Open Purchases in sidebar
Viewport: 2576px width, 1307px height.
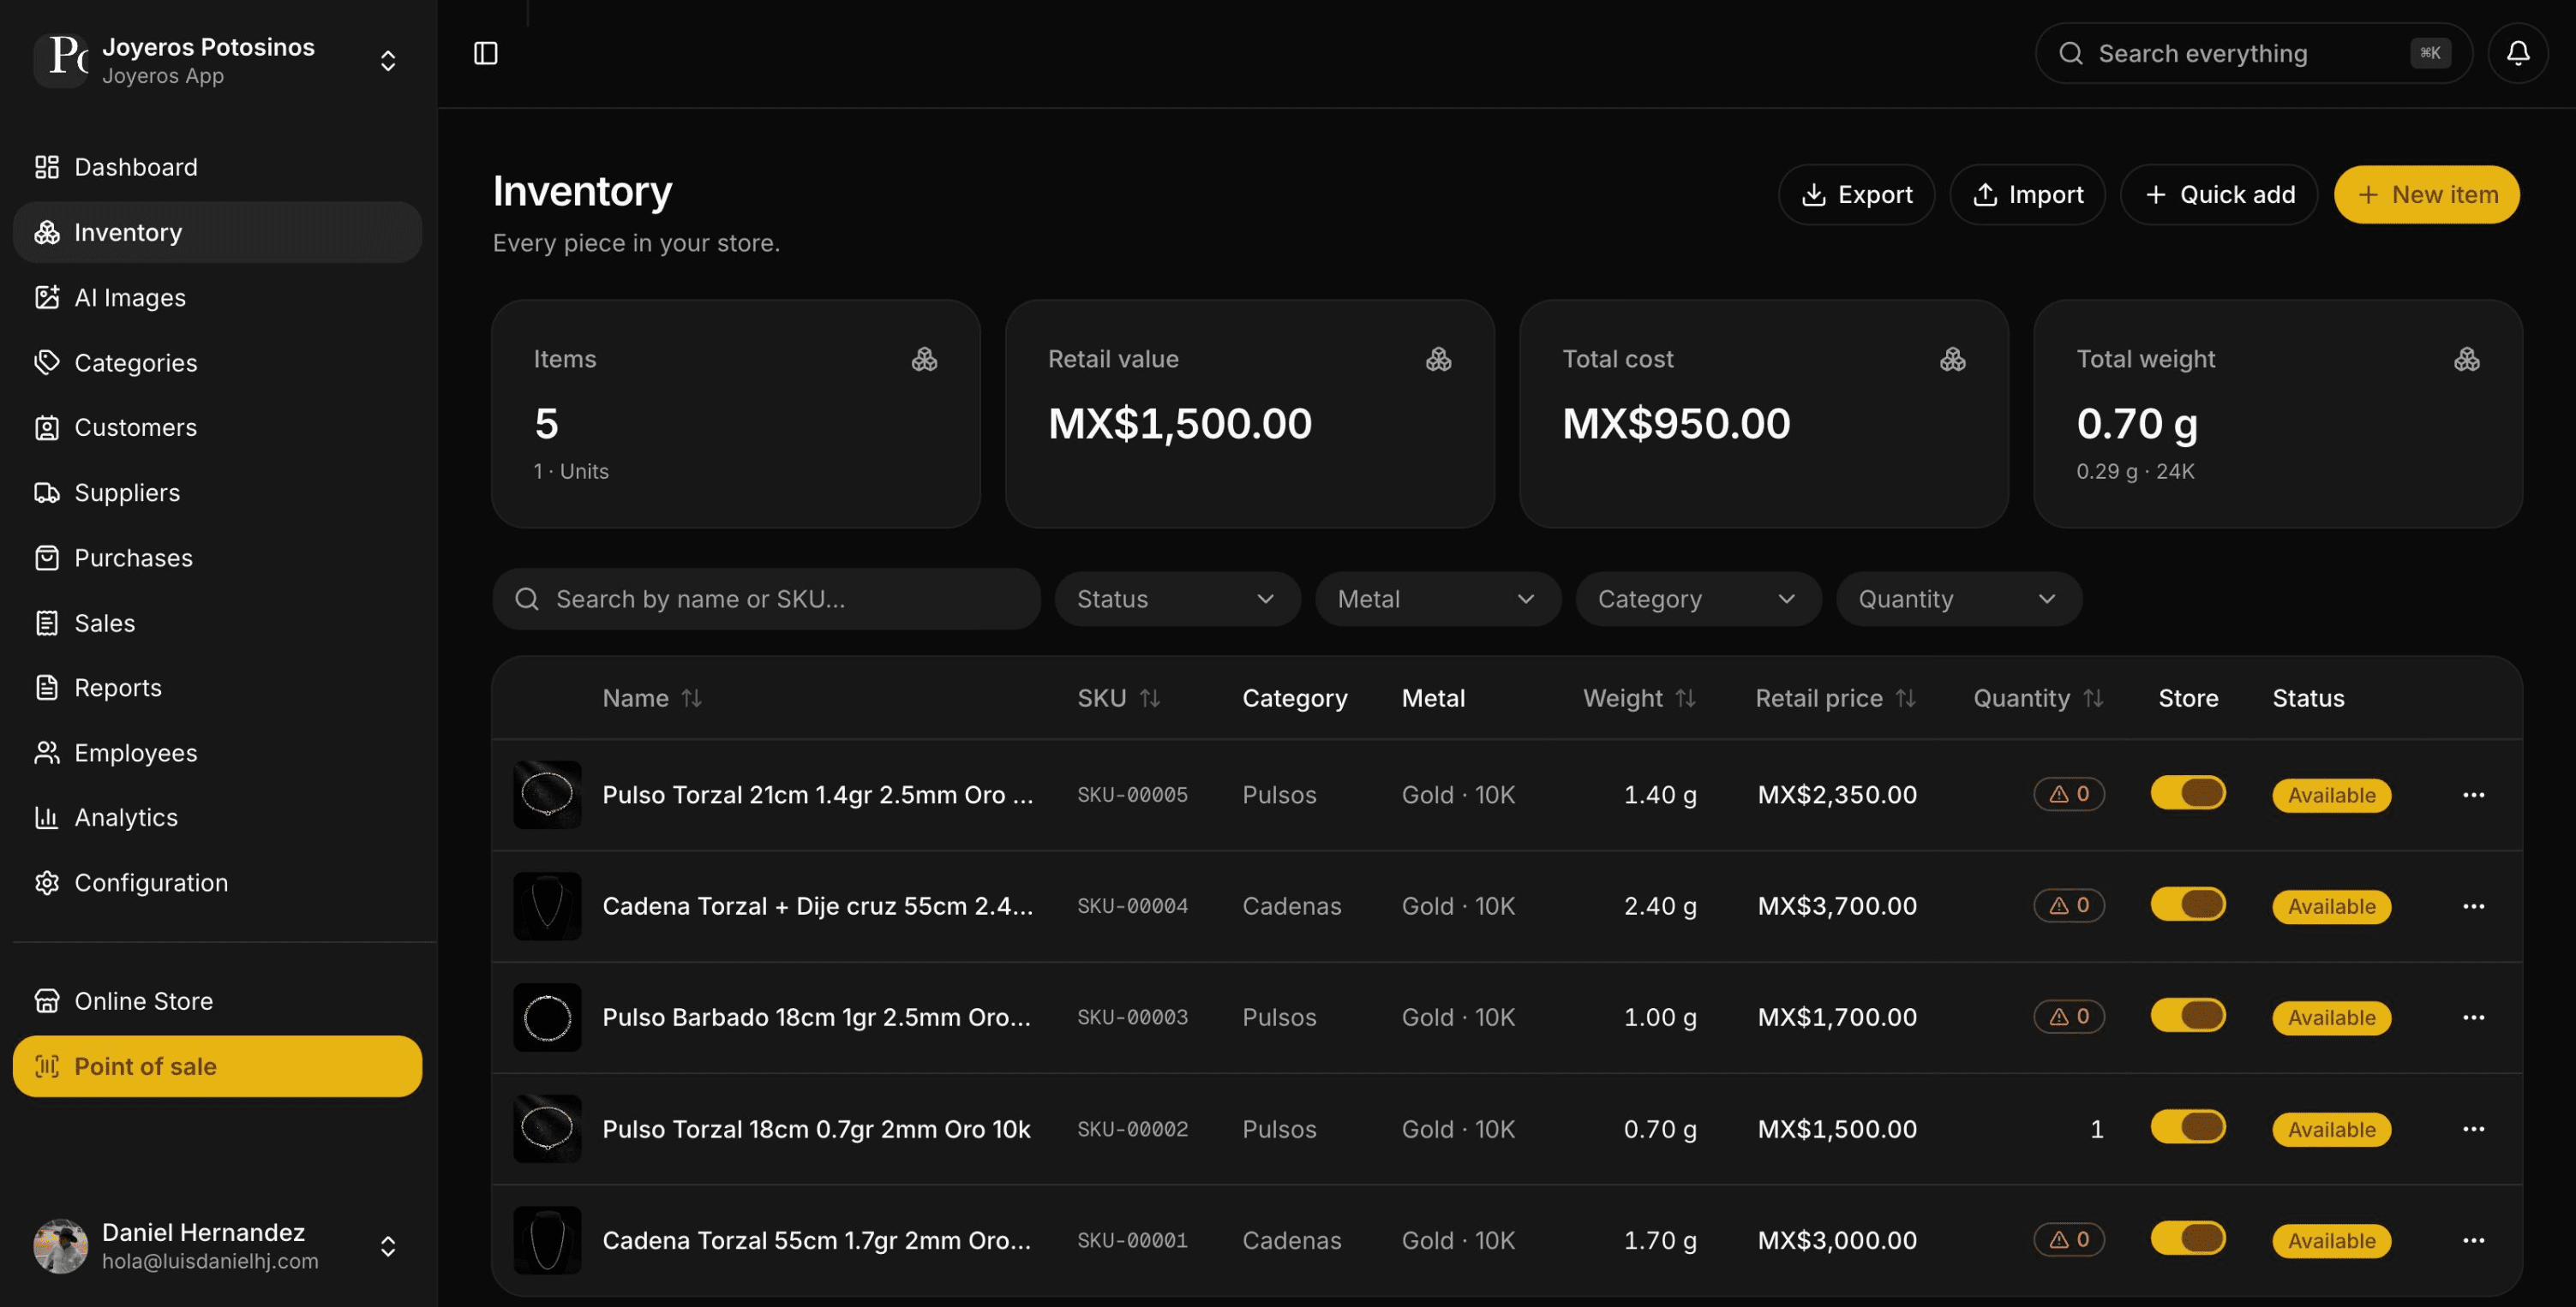point(217,558)
